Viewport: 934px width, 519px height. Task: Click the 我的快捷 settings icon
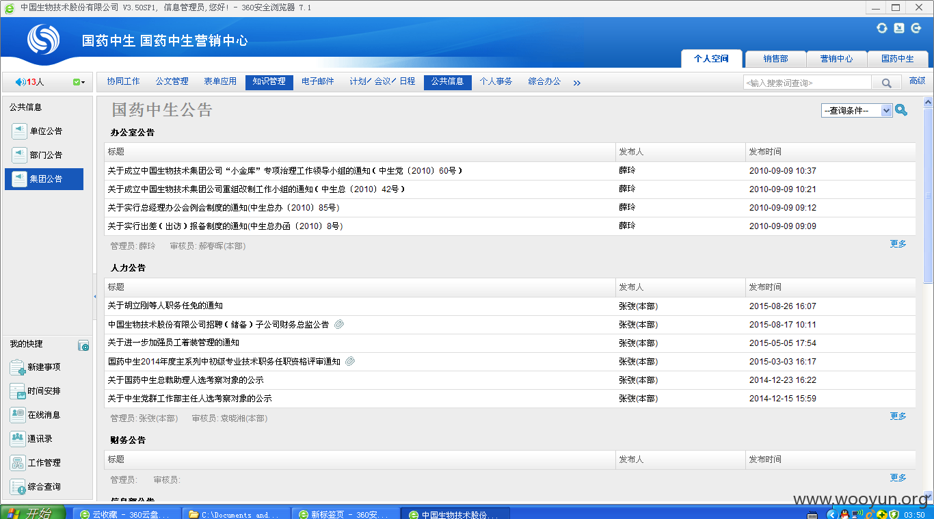coord(83,346)
